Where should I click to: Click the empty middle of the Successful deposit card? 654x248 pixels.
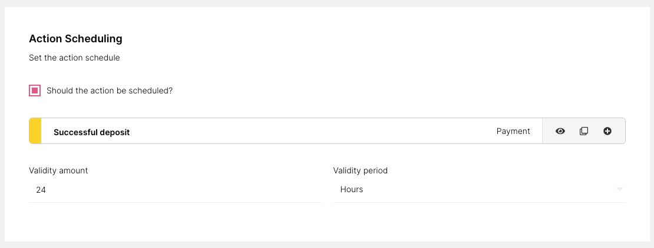point(312,131)
